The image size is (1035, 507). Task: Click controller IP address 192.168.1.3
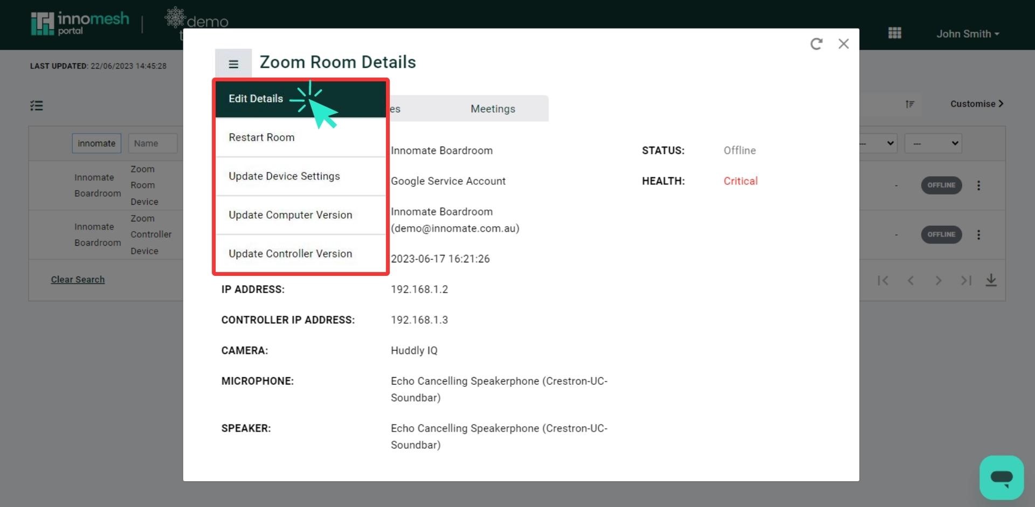[x=419, y=320]
